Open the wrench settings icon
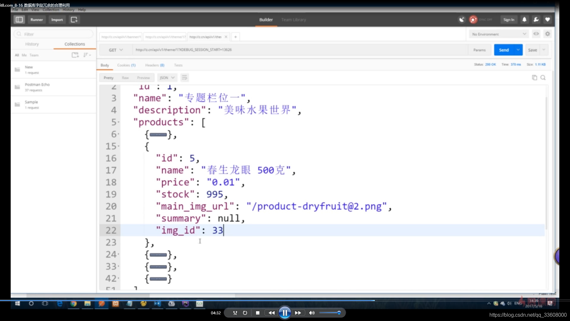570x321 pixels. [536, 20]
